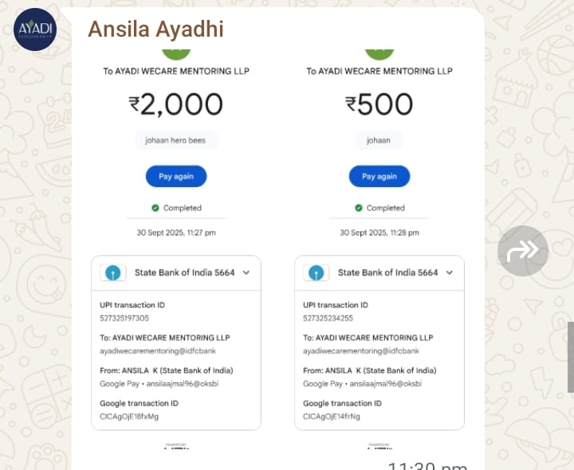The width and height of the screenshot is (574, 470).
Task: Select UPI transaction ID 527325234255
Action: 328,318
